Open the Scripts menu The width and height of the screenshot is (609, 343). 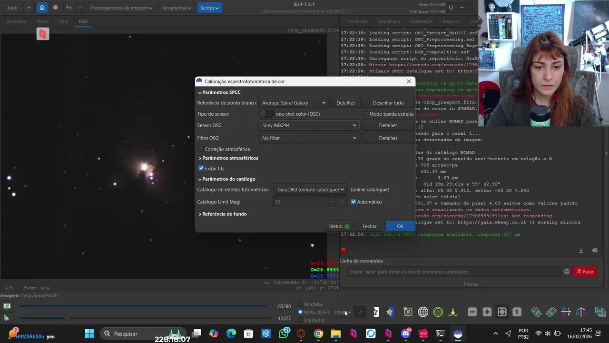click(209, 8)
